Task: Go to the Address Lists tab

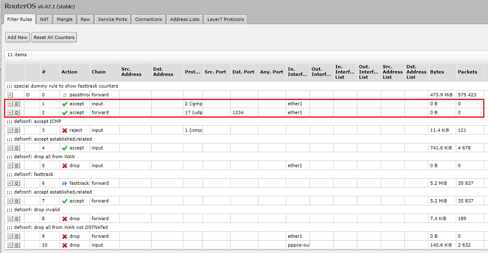Action: coord(184,20)
